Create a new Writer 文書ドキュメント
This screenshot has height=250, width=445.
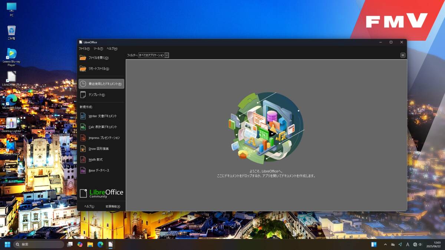(x=101, y=116)
